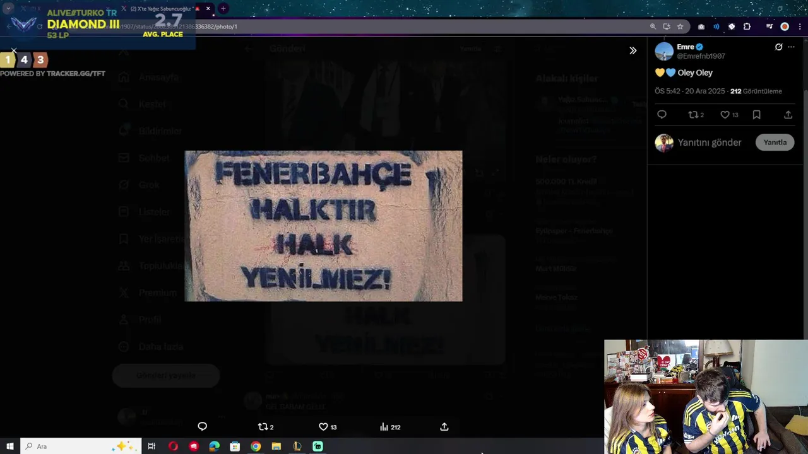The image size is (808, 454).
Task: Open Emre's profile avatar in the side panel
Action: 664,51
